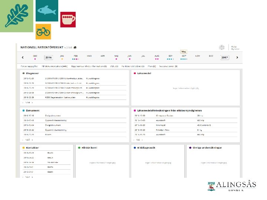Go to the next page of Dokument (1/45)

click(x=32, y=140)
